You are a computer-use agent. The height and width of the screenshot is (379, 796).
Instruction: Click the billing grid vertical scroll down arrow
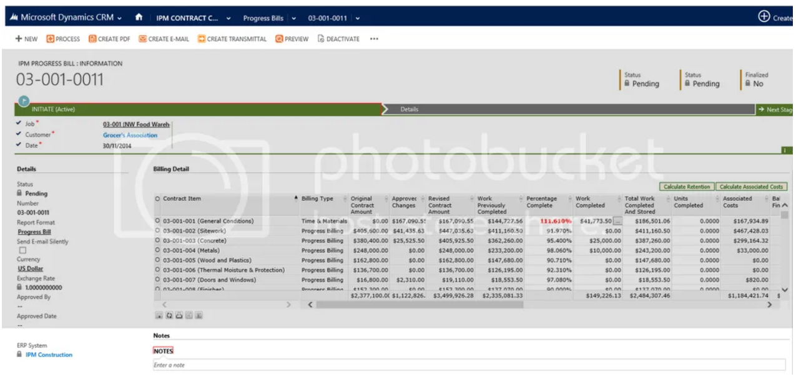point(784,288)
